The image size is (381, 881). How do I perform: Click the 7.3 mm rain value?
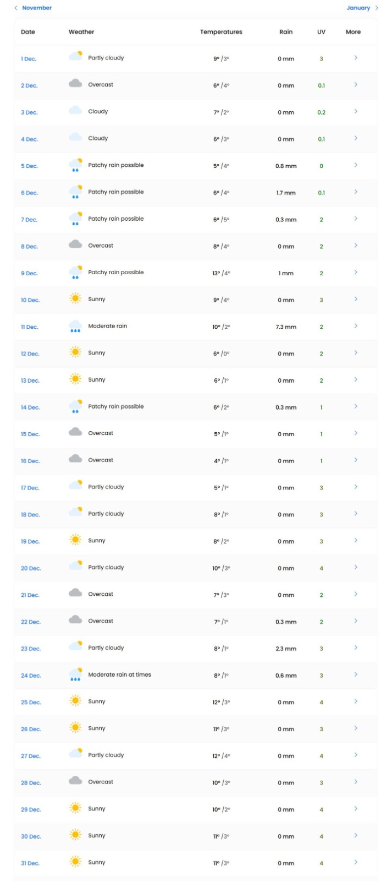pos(286,327)
